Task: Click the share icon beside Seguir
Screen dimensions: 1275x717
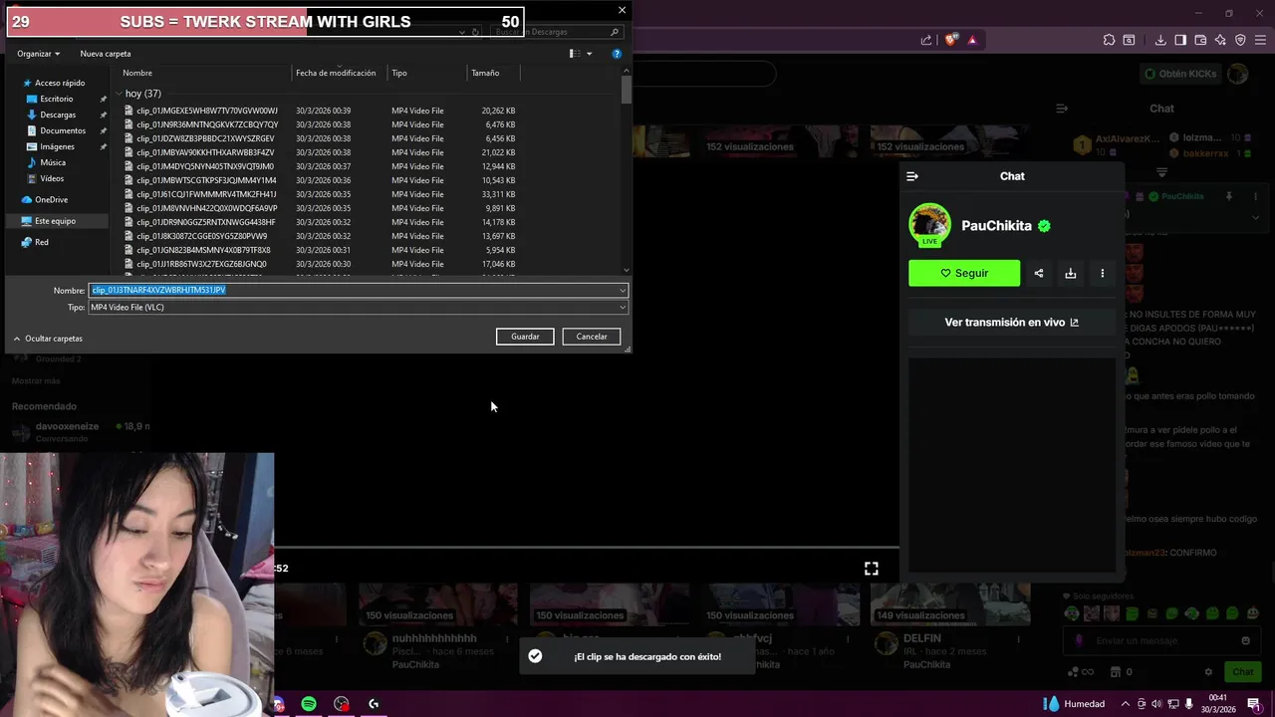Action: point(1039,273)
